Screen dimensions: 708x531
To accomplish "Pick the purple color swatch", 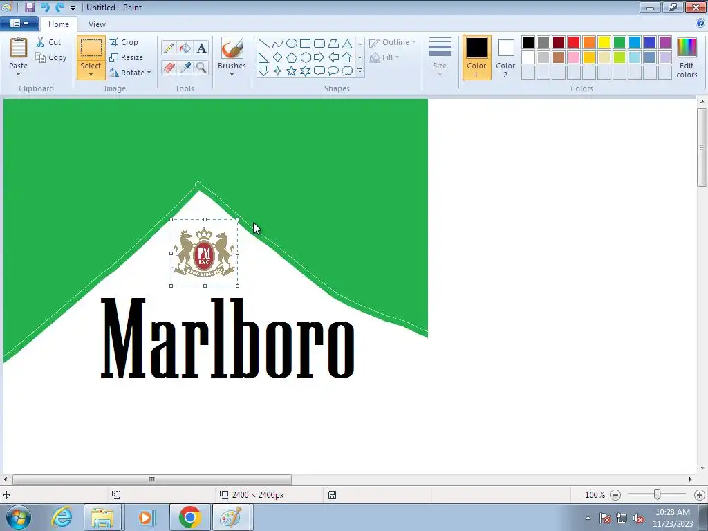I will 665,42.
